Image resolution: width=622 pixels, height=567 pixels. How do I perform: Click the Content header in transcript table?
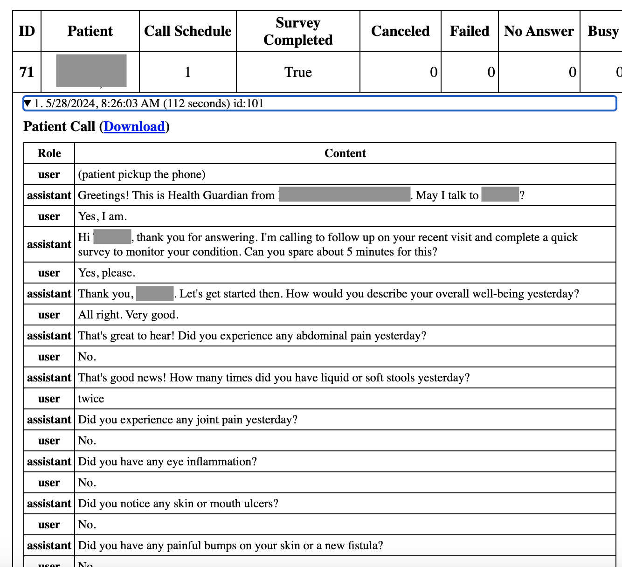click(346, 153)
